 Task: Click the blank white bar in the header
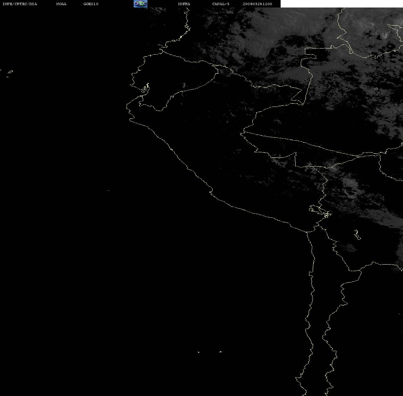[341, 4]
